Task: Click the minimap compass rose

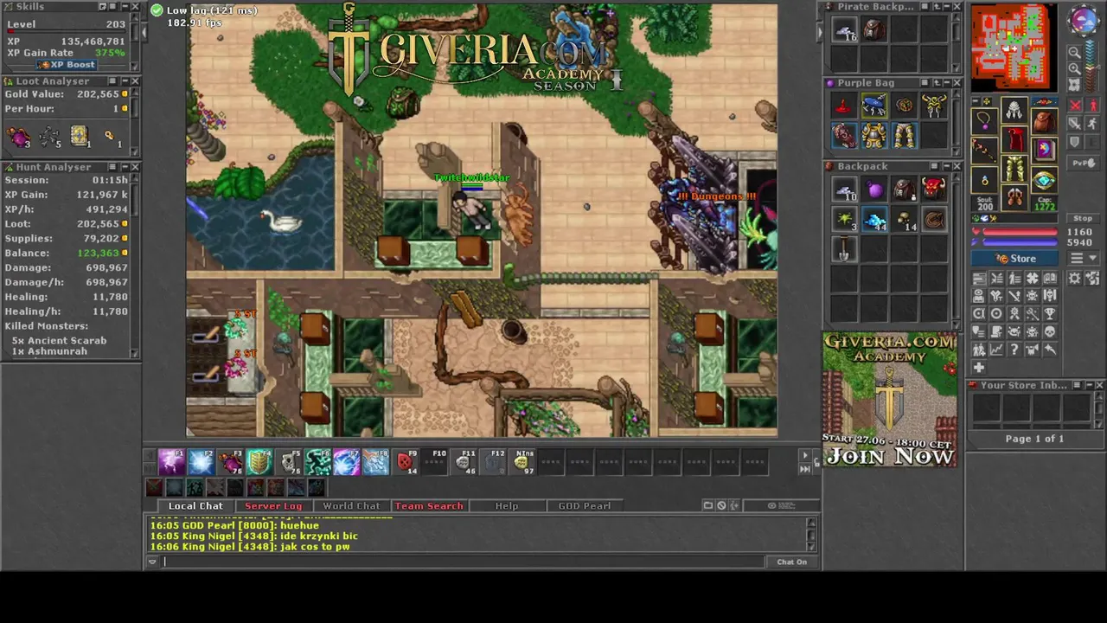Action: (x=1082, y=21)
